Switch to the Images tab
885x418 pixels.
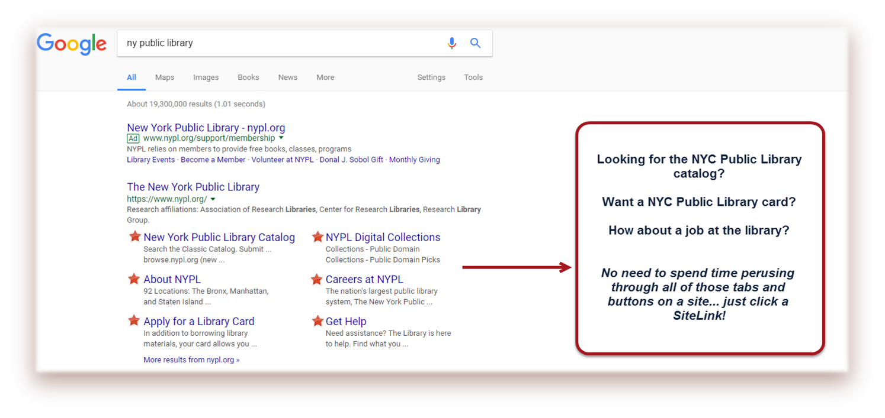click(x=206, y=77)
